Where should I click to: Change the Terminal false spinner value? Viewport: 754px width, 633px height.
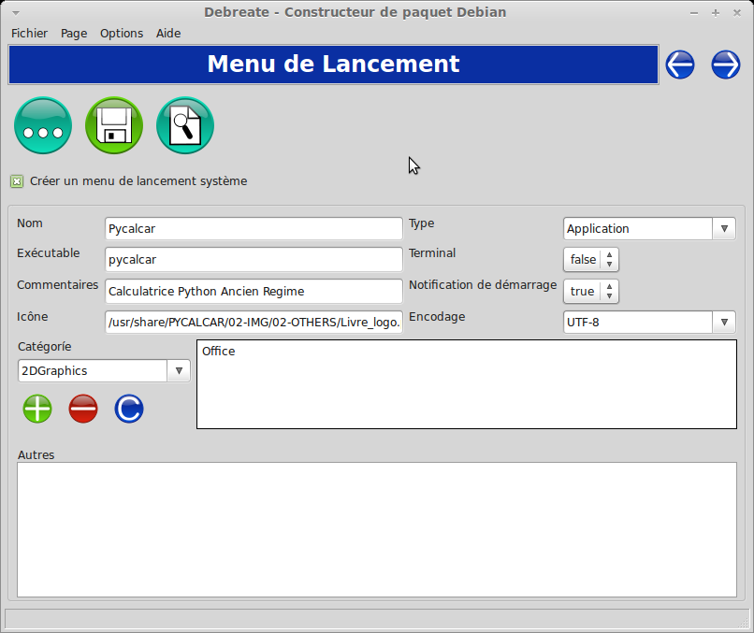click(x=609, y=259)
